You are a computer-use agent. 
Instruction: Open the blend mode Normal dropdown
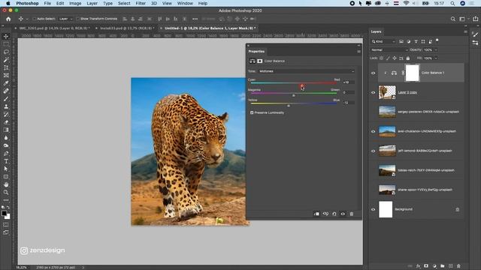click(x=389, y=50)
